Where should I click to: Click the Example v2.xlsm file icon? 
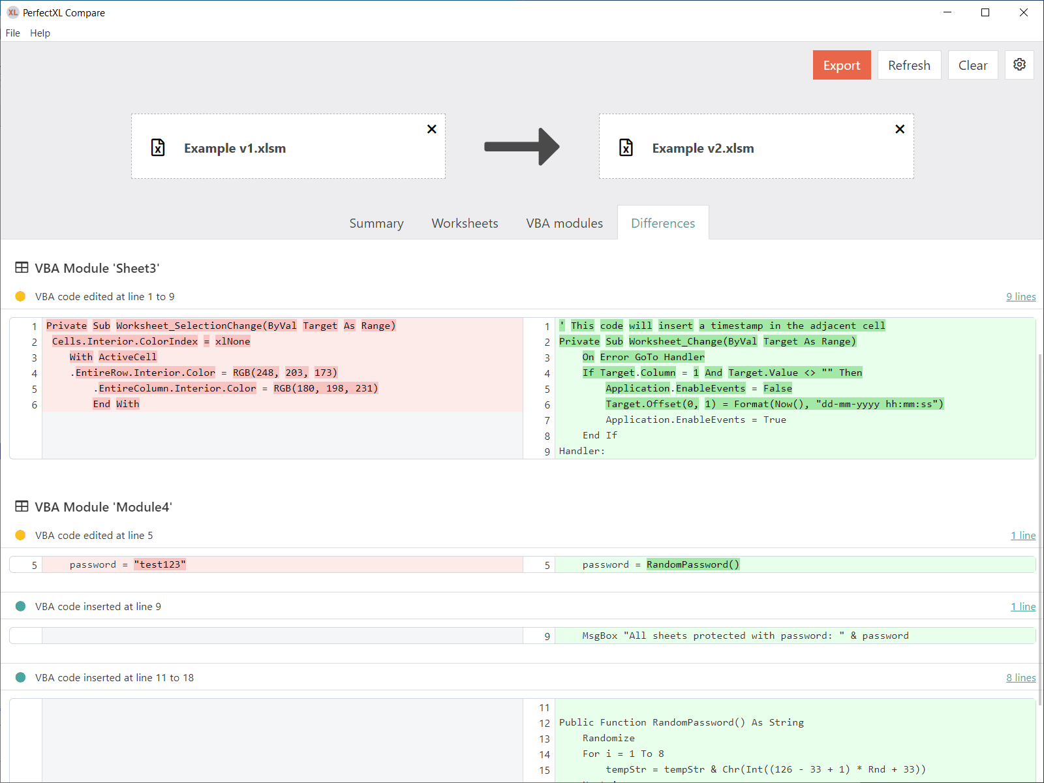click(626, 147)
